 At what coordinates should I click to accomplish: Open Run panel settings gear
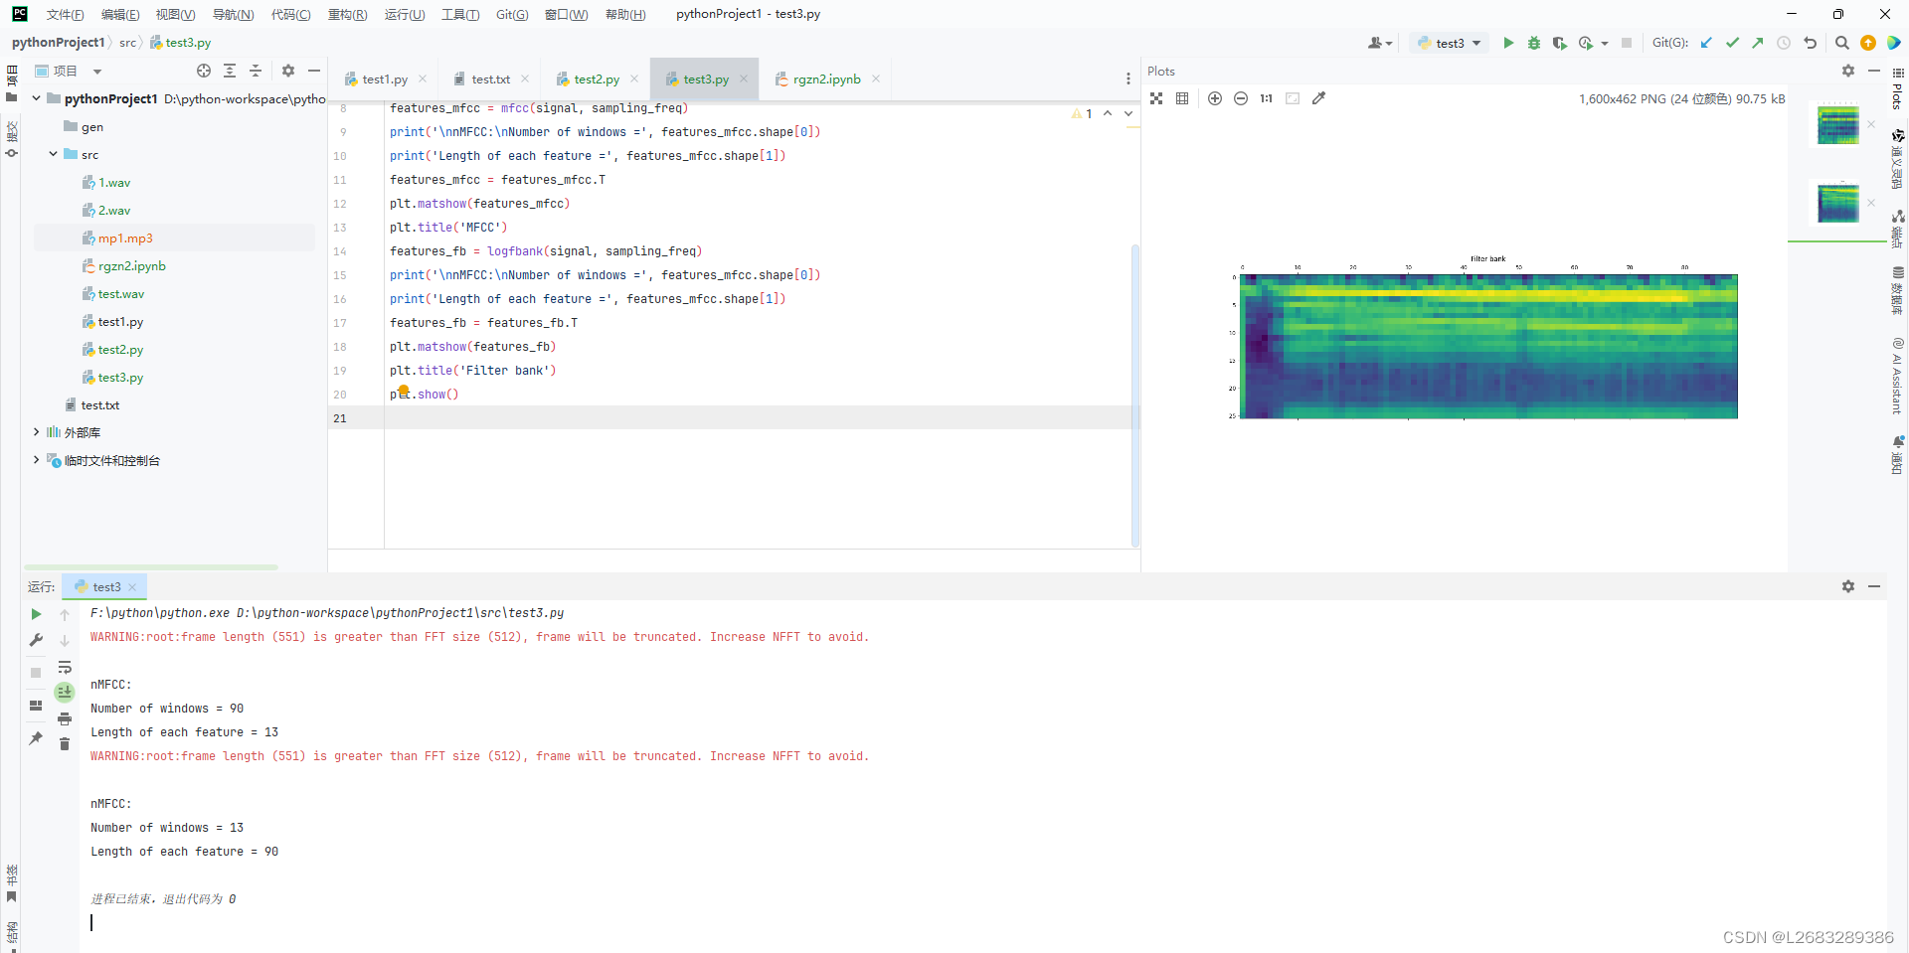coord(1848,586)
